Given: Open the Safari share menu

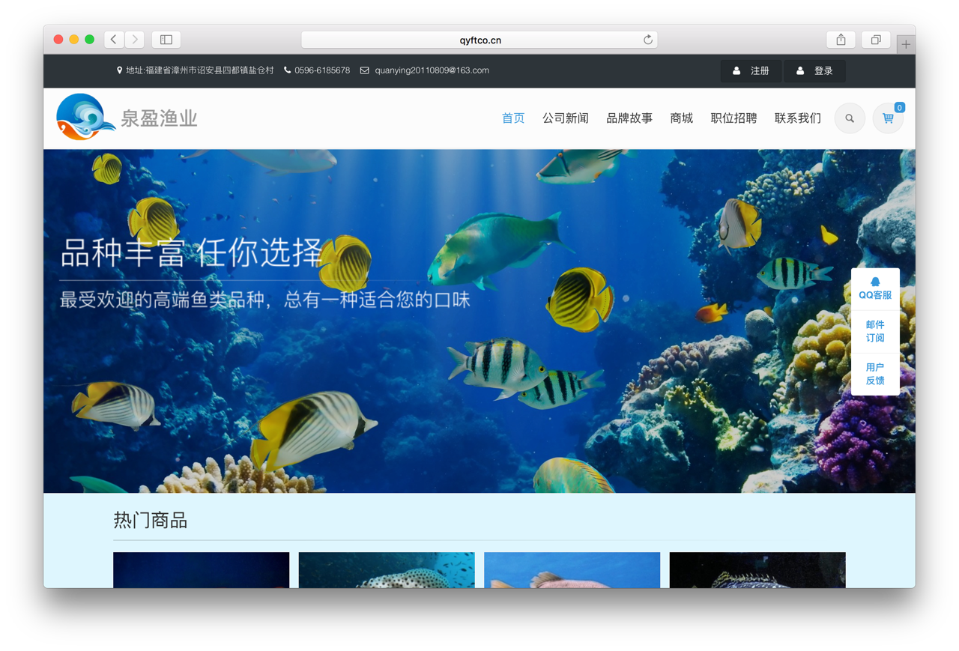Looking at the screenshot, I should point(841,40).
